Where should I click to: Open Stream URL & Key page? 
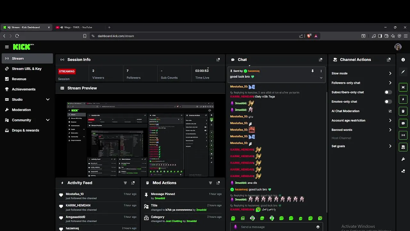click(x=27, y=69)
